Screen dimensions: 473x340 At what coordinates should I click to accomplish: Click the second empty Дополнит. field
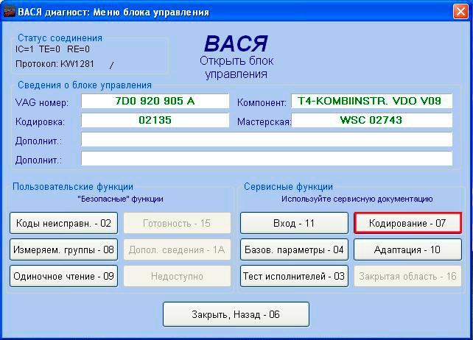tap(267, 158)
